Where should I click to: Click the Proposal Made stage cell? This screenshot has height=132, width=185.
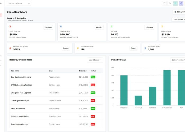coord(55,101)
